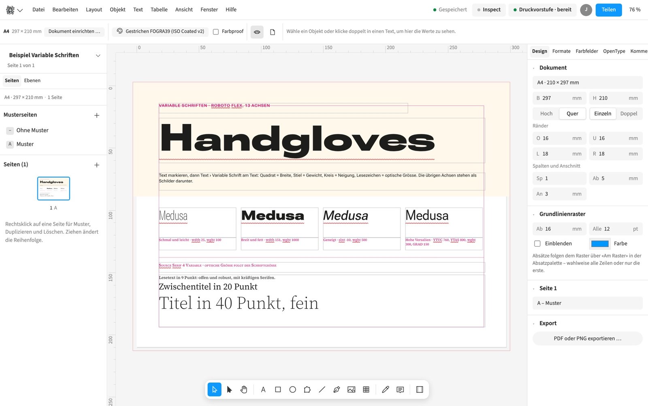Screen dimensions: 648x406
Task: Open the app logo menu
Action: pyautogui.click(x=14, y=10)
